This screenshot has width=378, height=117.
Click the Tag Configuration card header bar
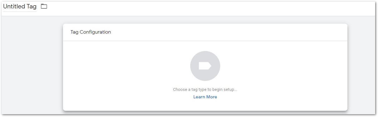coord(205,32)
